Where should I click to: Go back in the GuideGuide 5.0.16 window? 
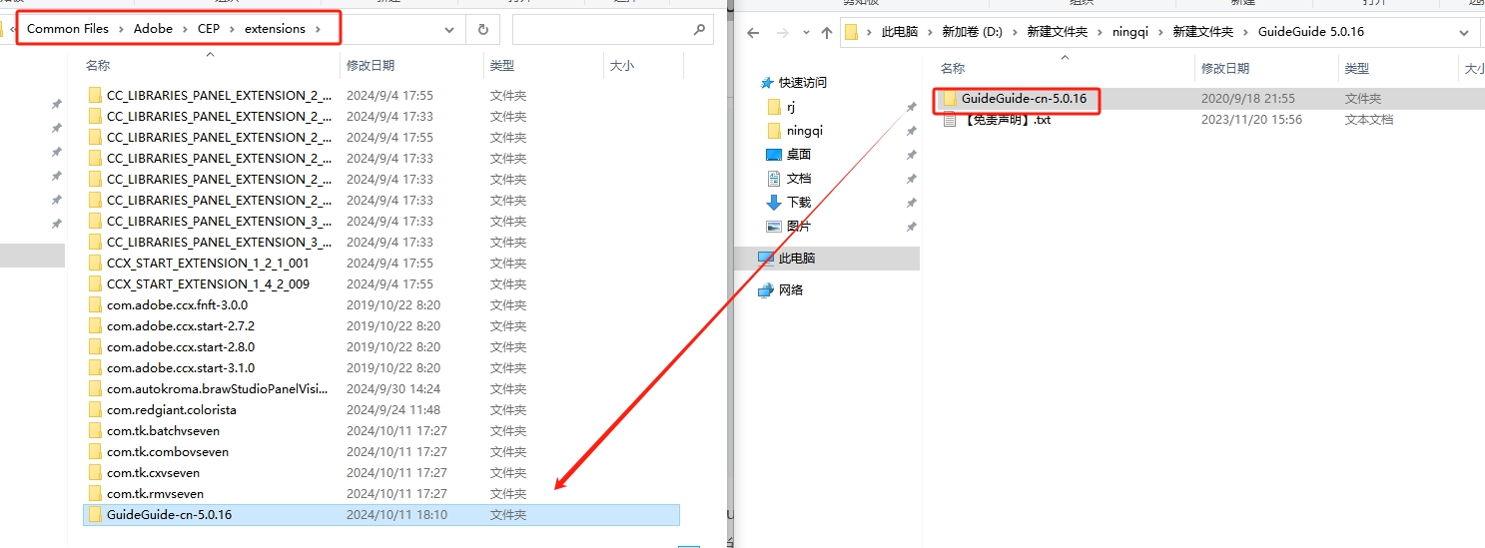click(753, 32)
